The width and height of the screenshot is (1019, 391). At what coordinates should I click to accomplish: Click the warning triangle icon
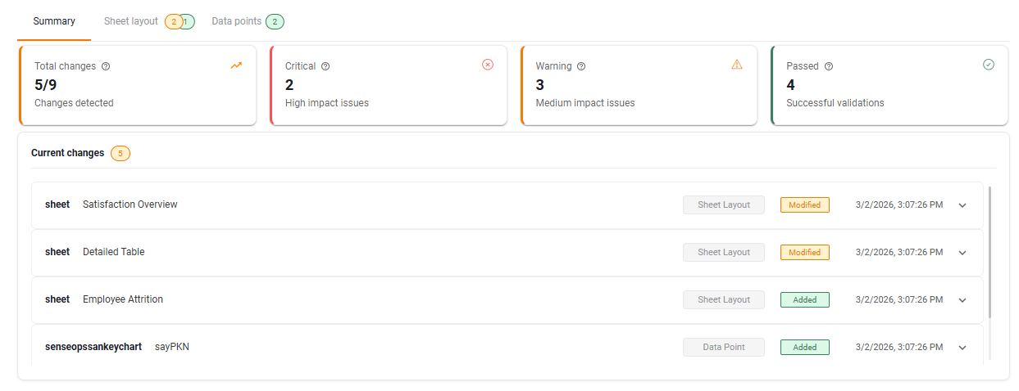[737, 65]
